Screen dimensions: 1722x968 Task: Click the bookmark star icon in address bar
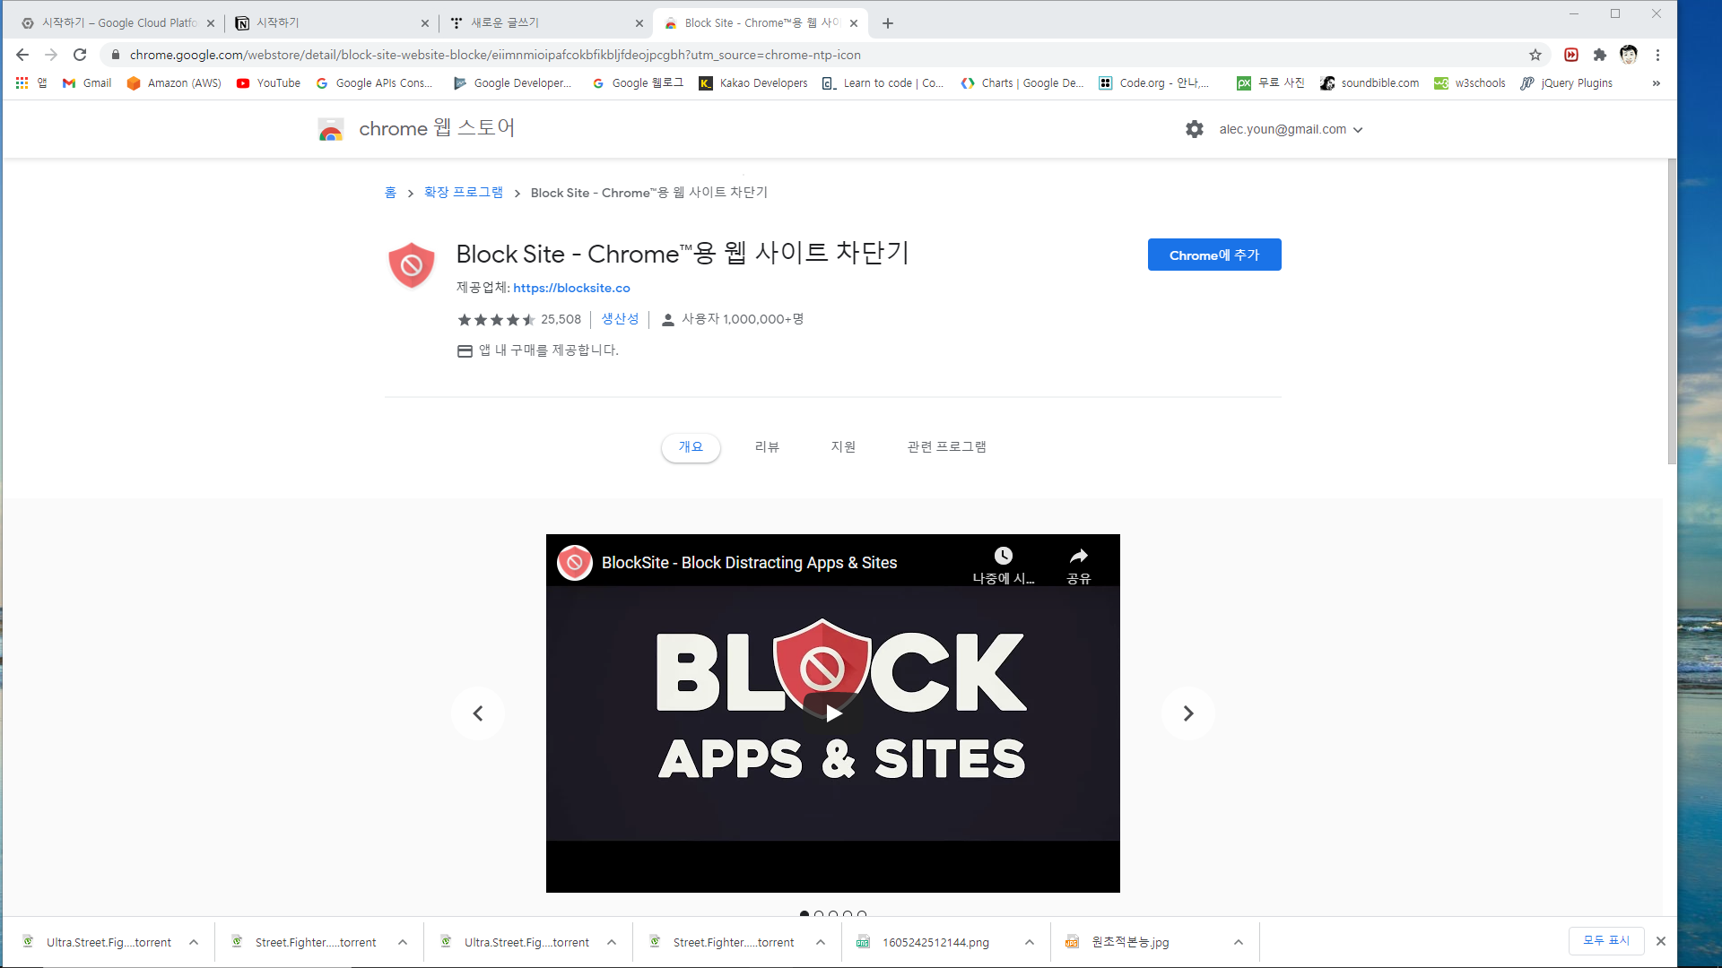click(x=1535, y=55)
